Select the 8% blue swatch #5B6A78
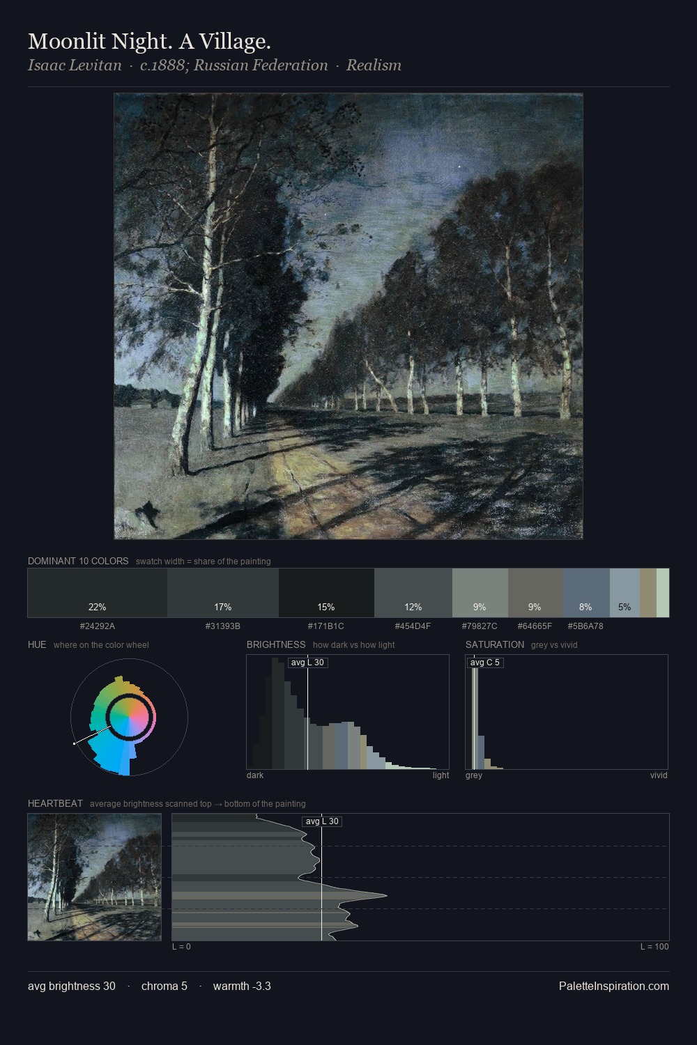The image size is (697, 1045). (586, 593)
